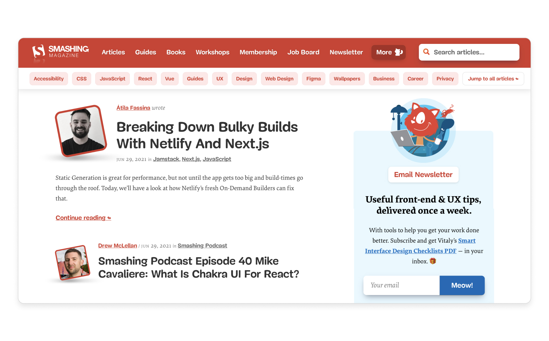
Task: Click Átila Fassina's author photo
Action: 81,131
